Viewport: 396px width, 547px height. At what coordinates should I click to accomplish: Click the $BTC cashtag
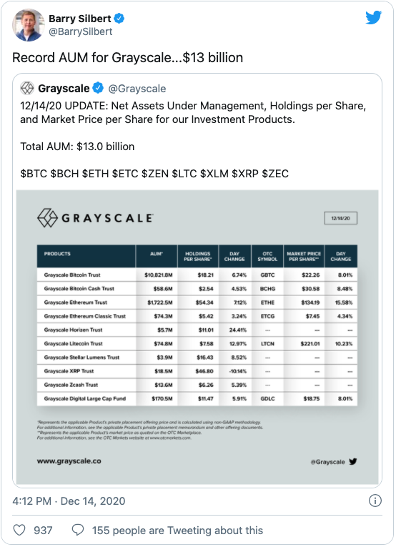34,173
